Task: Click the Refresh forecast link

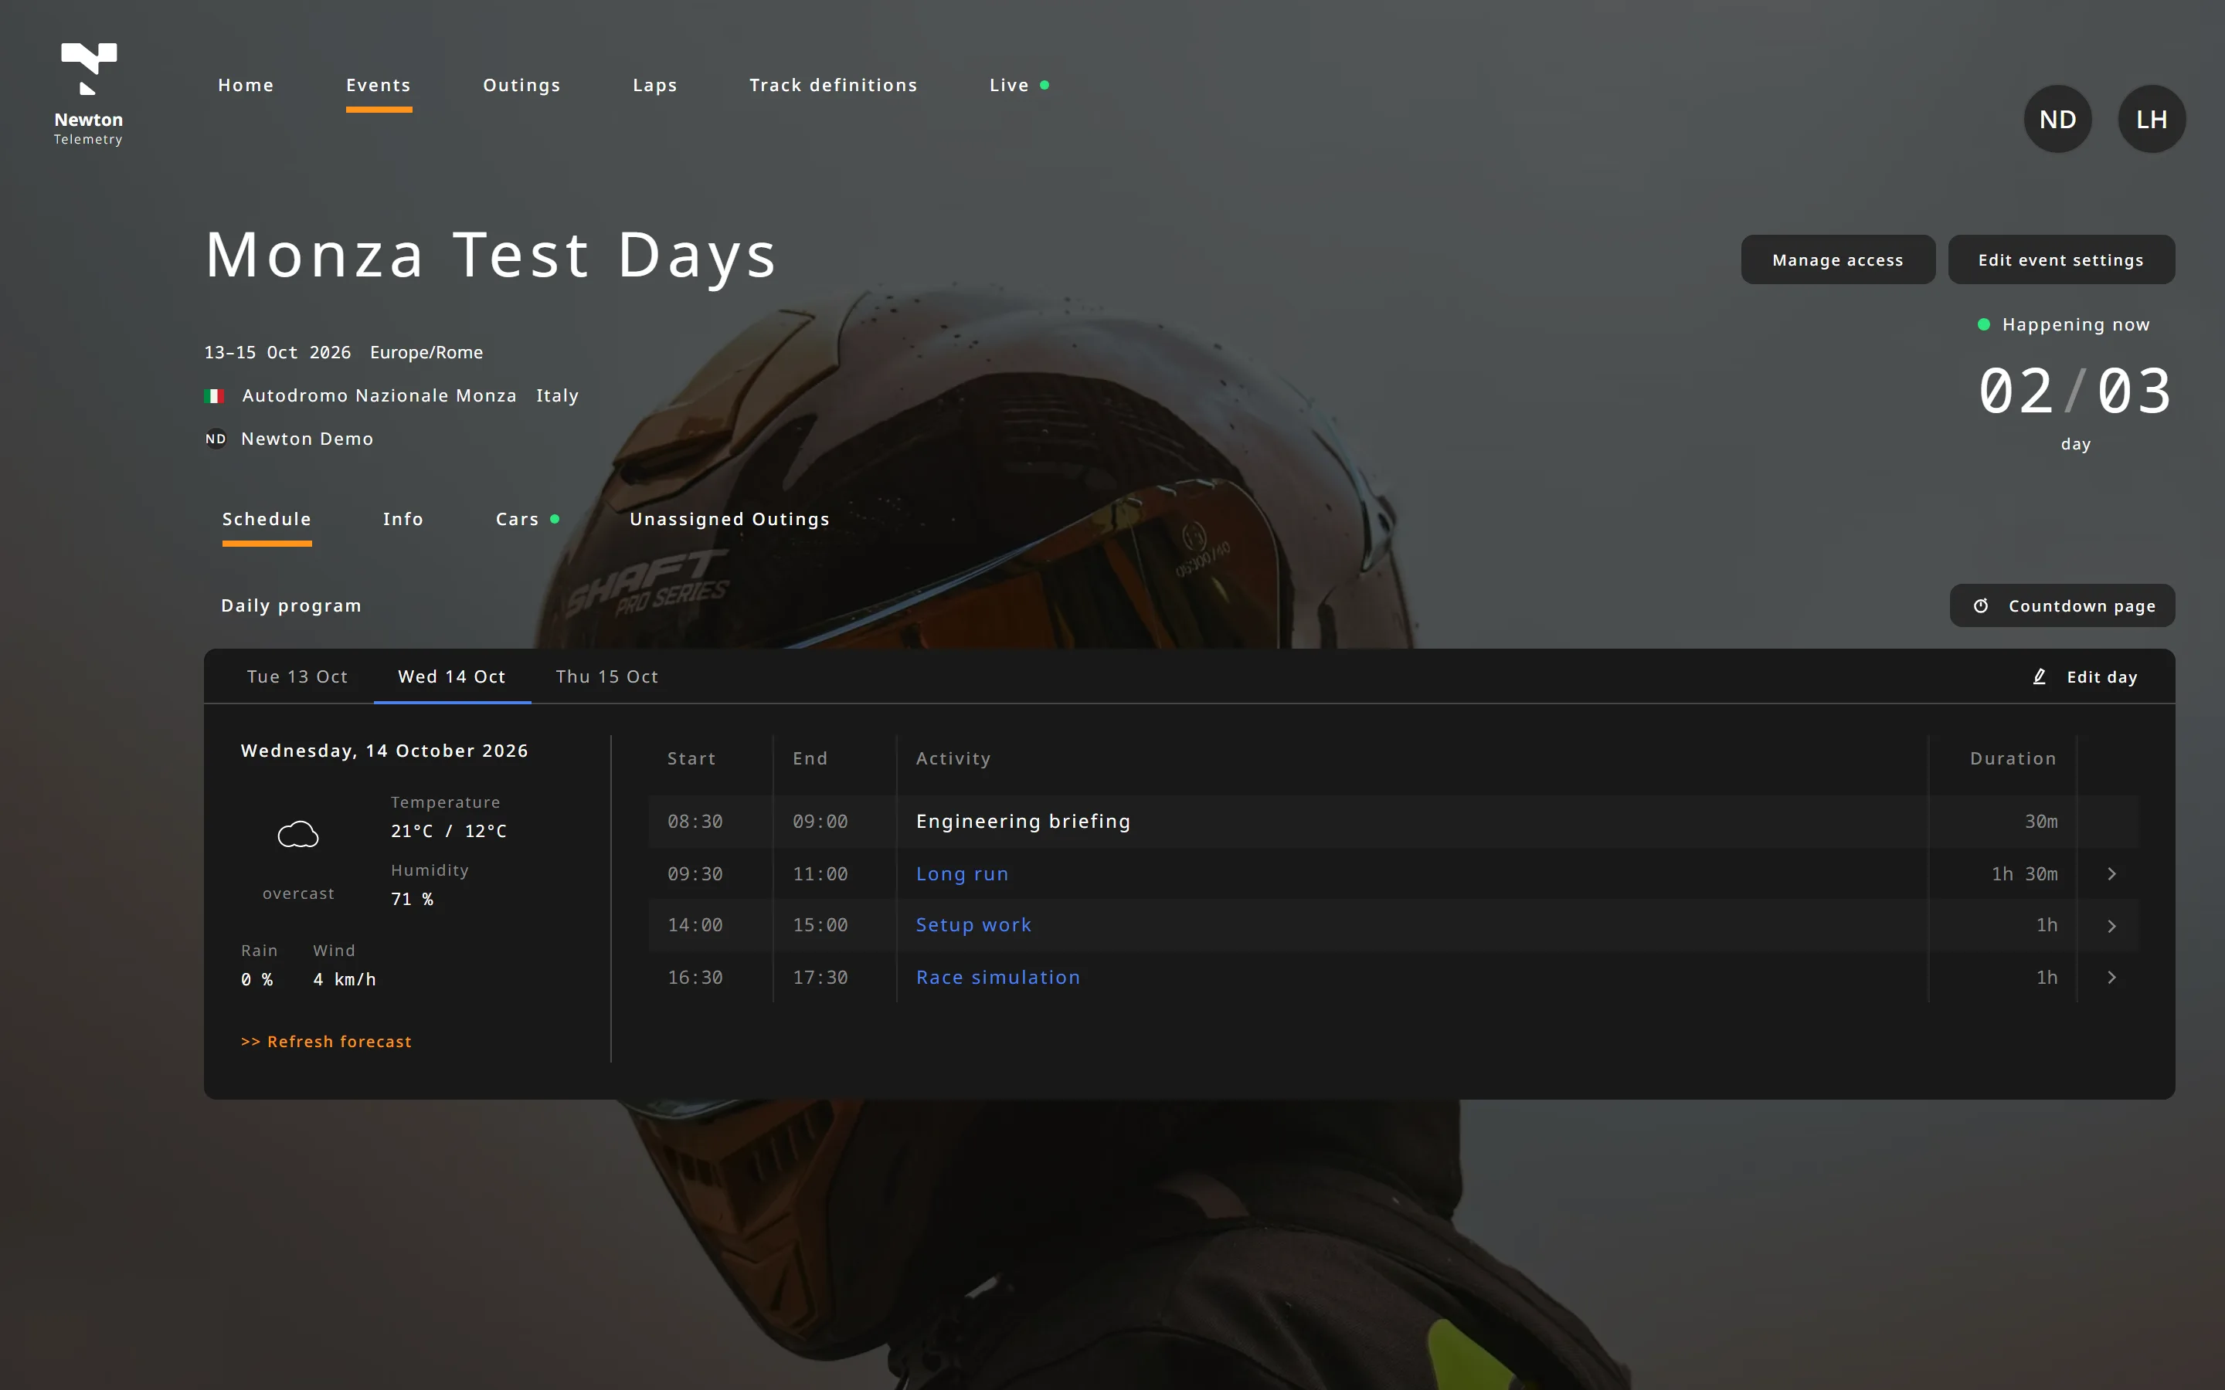Action: (326, 1042)
